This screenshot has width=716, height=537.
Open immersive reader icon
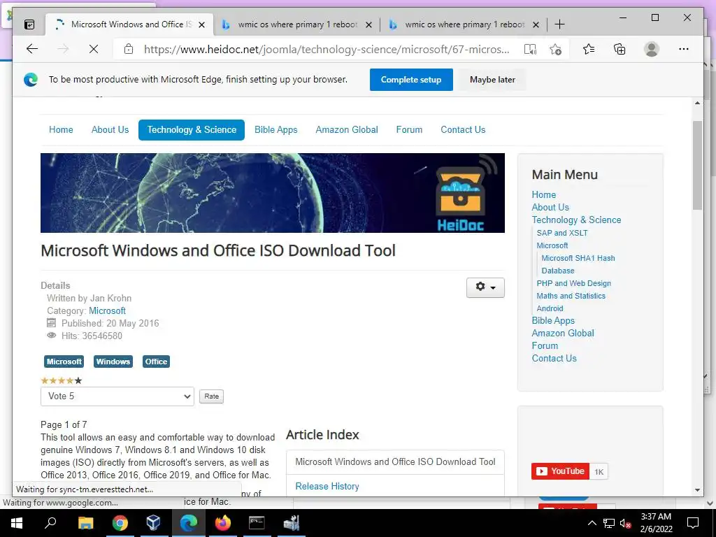530,49
